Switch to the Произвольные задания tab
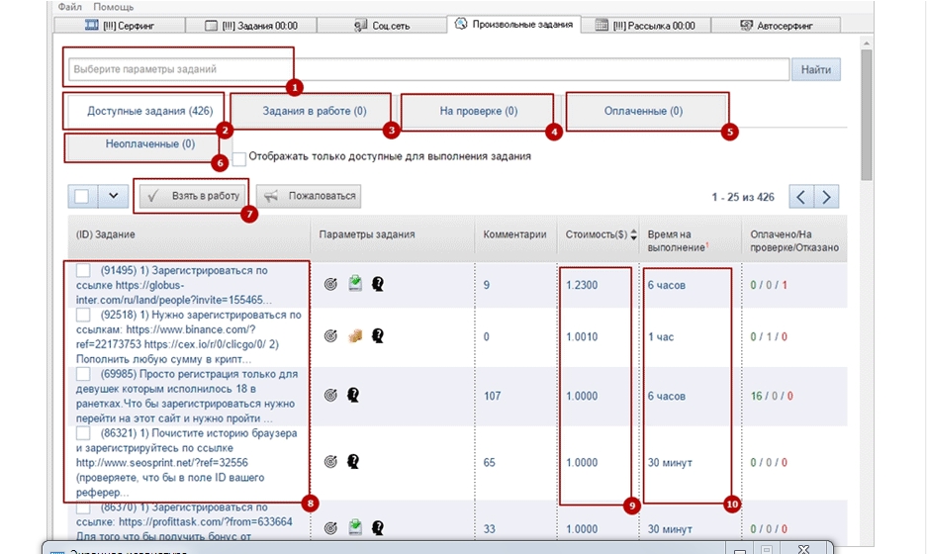 point(513,25)
